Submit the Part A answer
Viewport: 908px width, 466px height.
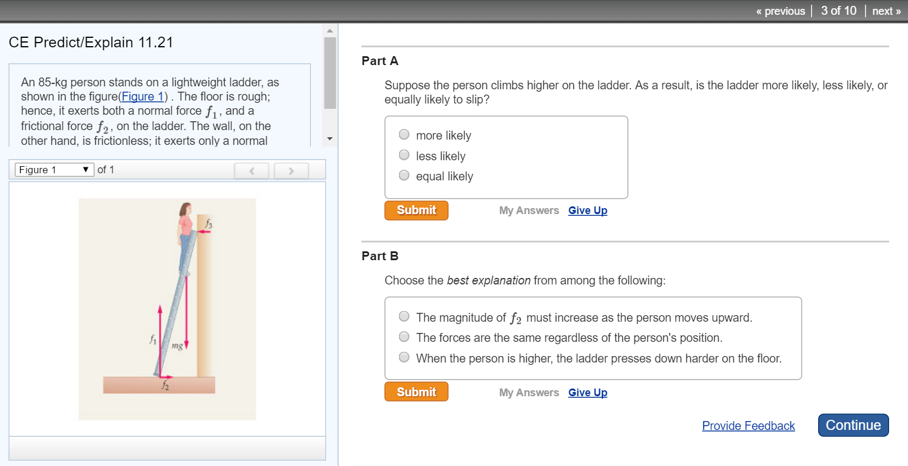tap(416, 210)
